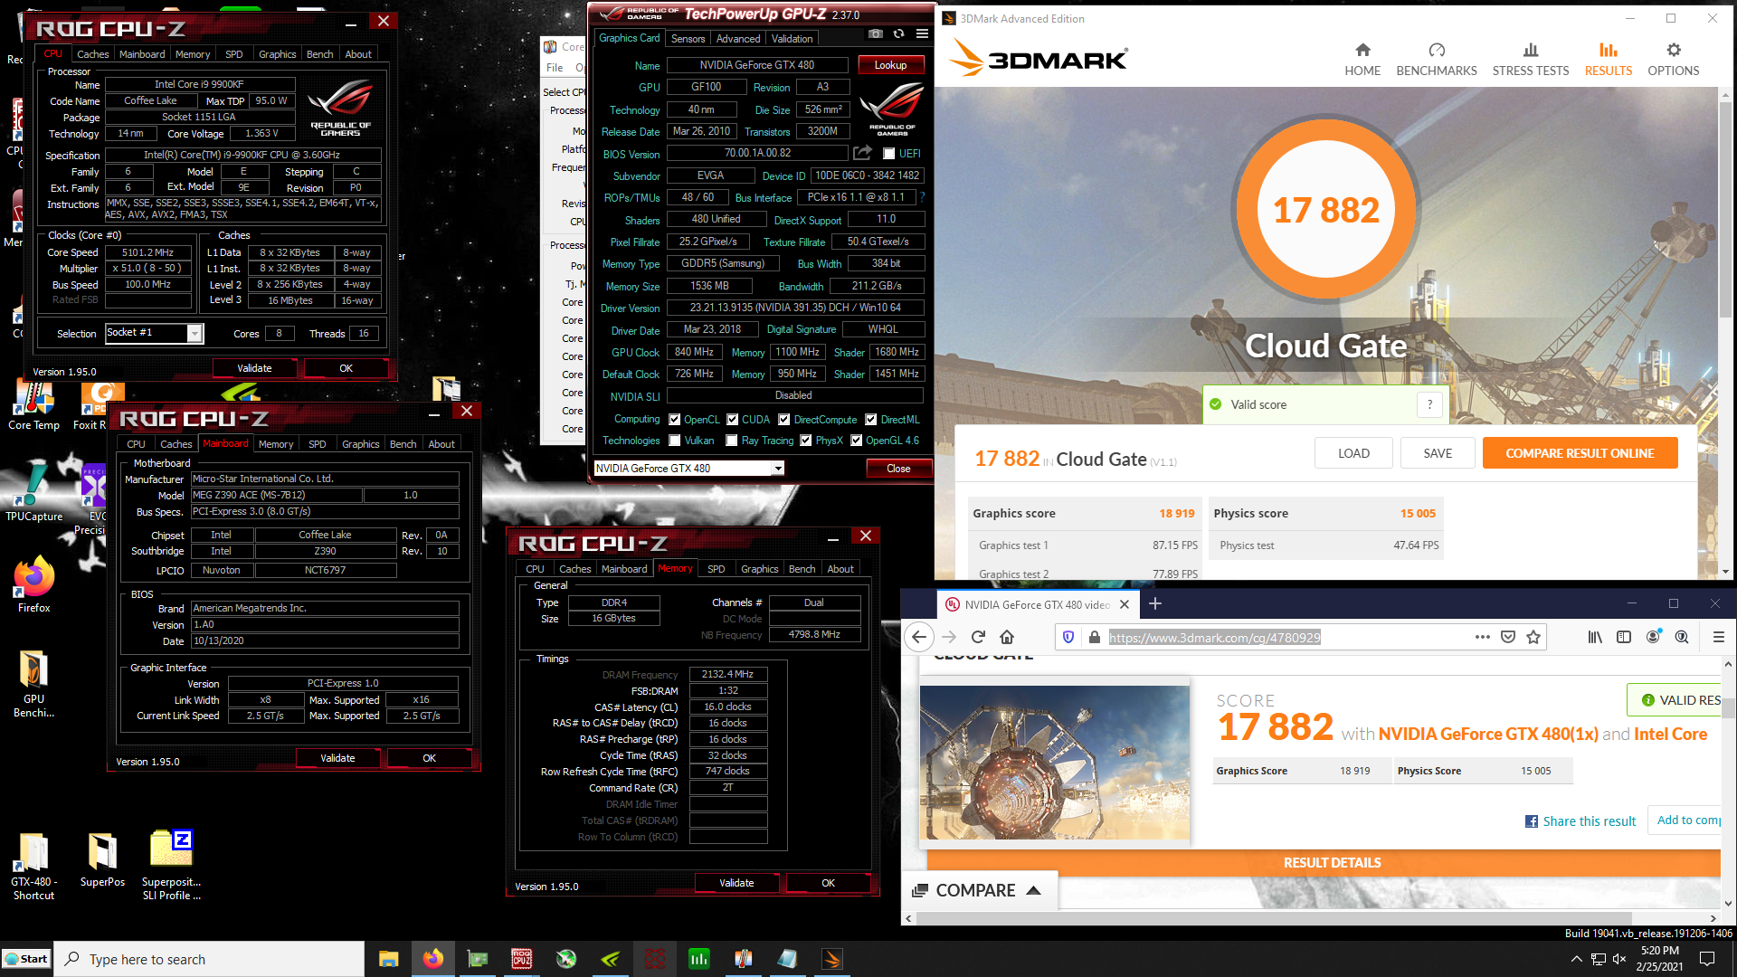This screenshot has width=1737, height=977.
Task: Open 3DMark BENCHMARKS section
Action: click(x=1437, y=60)
